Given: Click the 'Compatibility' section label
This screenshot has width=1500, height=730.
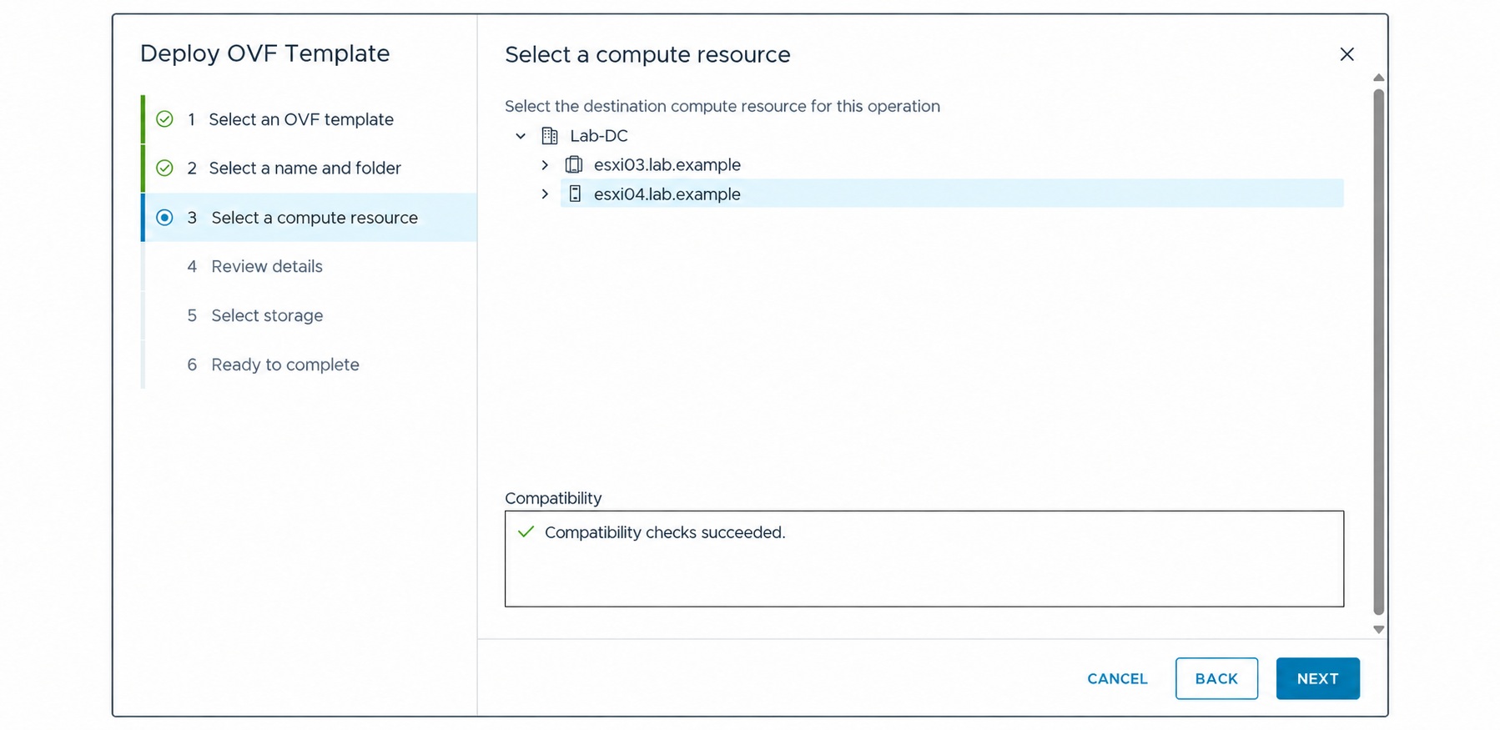Looking at the screenshot, I should (x=553, y=498).
